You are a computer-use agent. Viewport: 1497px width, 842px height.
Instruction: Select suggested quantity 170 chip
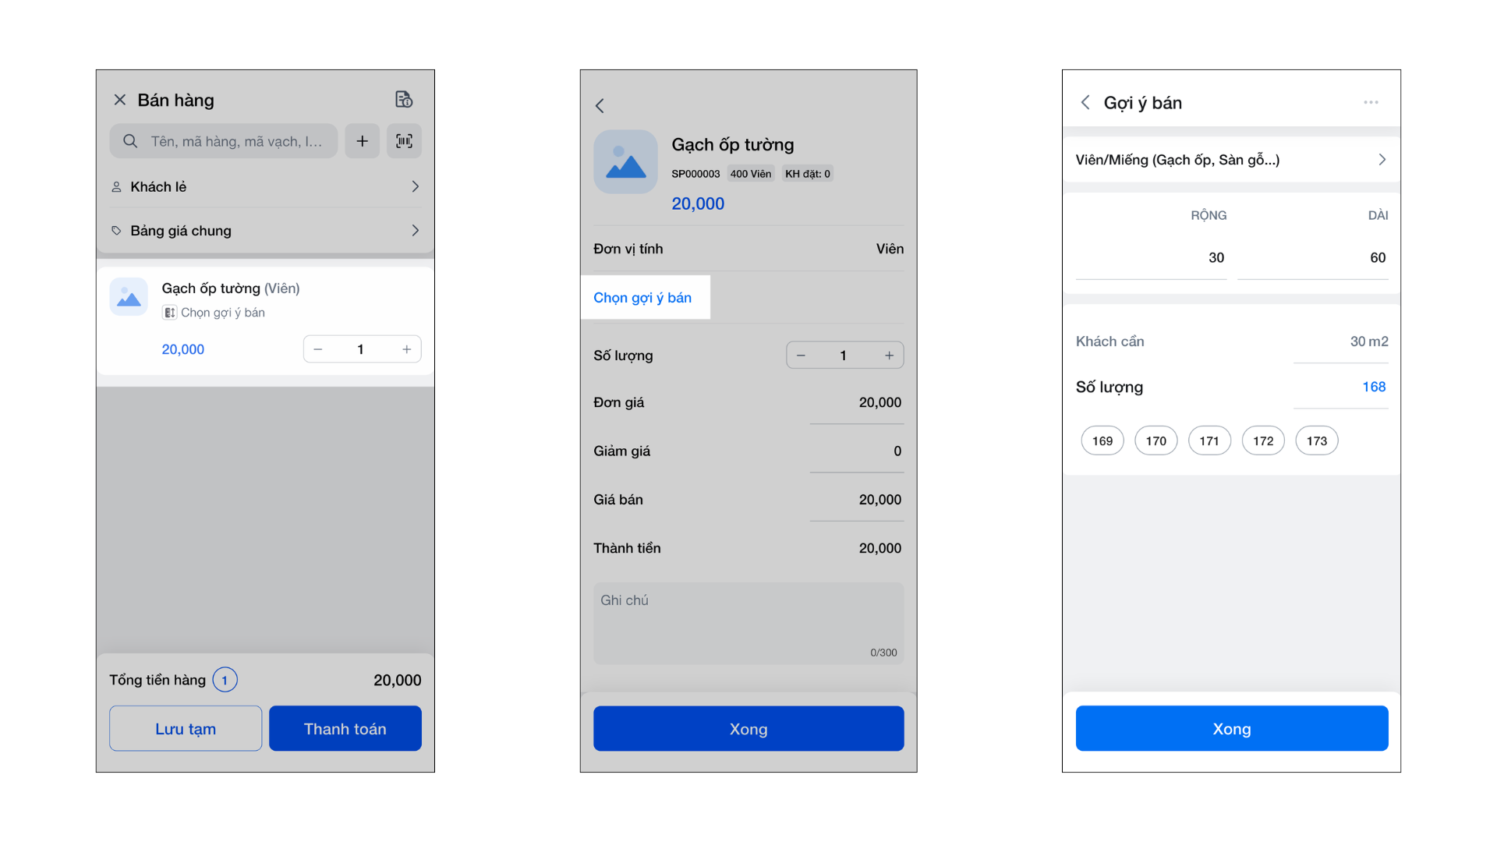pos(1155,441)
